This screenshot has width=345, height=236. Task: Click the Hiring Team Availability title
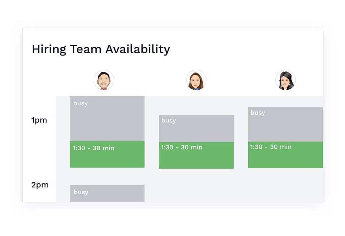coord(101,49)
